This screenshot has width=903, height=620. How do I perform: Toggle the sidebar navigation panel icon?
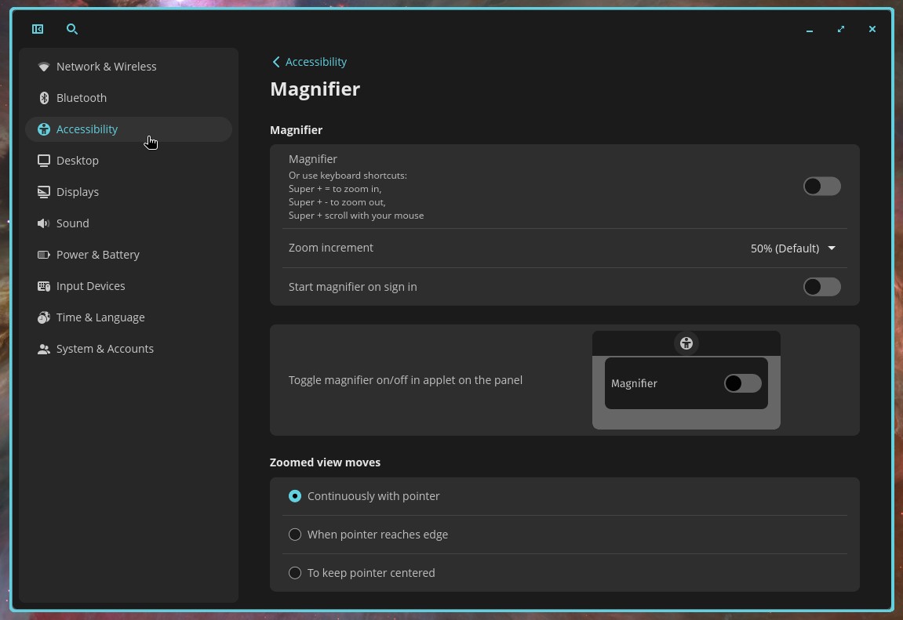pos(38,29)
